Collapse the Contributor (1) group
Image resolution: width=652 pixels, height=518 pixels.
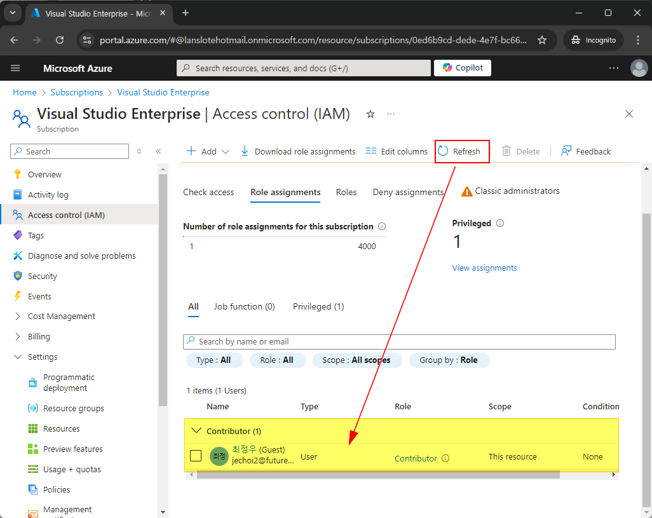[x=196, y=431]
